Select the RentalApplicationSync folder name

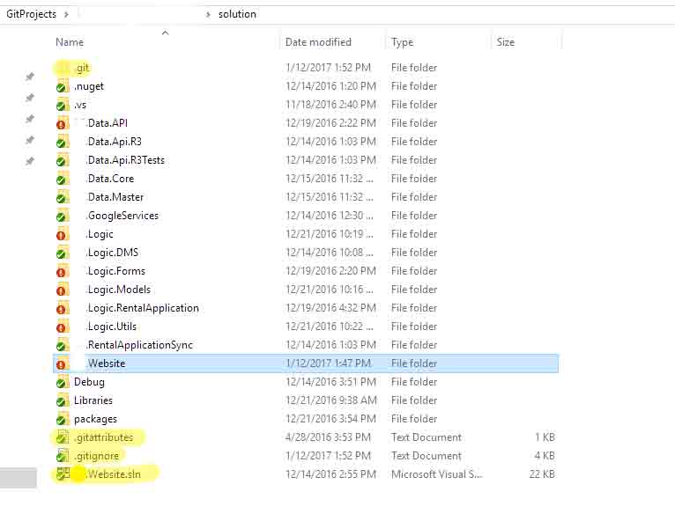(x=139, y=345)
